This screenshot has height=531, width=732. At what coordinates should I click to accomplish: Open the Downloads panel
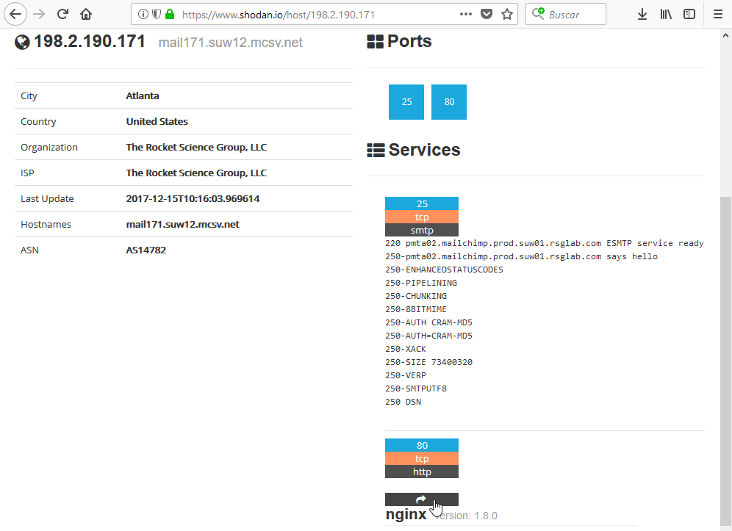pyautogui.click(x=642, y=14)
